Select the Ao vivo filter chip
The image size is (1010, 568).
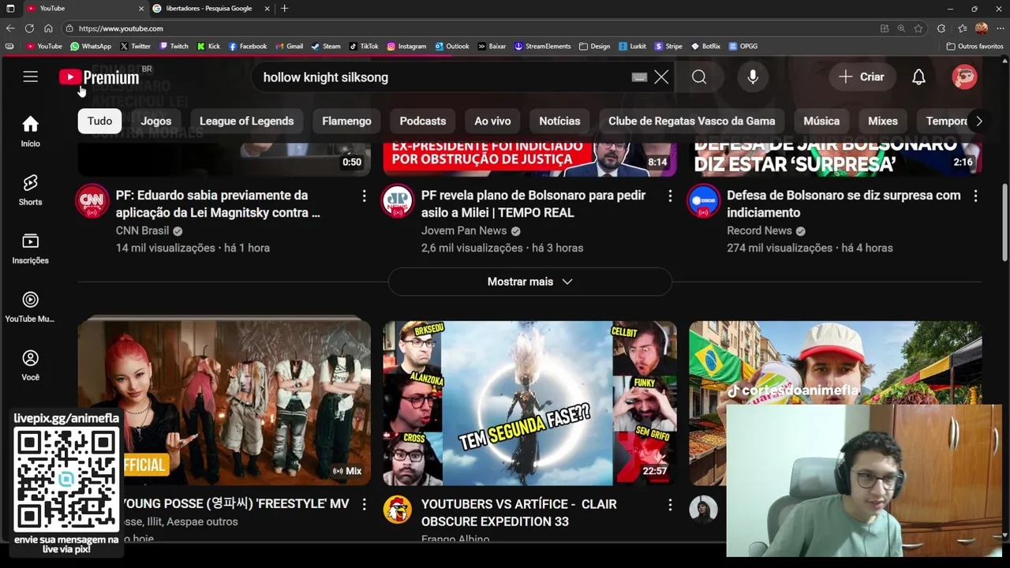(x=492, y=121)
